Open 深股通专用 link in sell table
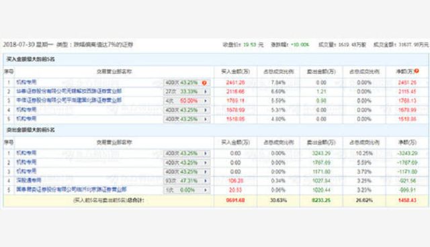Screen dimensions: 430x247 pos(29,180)
